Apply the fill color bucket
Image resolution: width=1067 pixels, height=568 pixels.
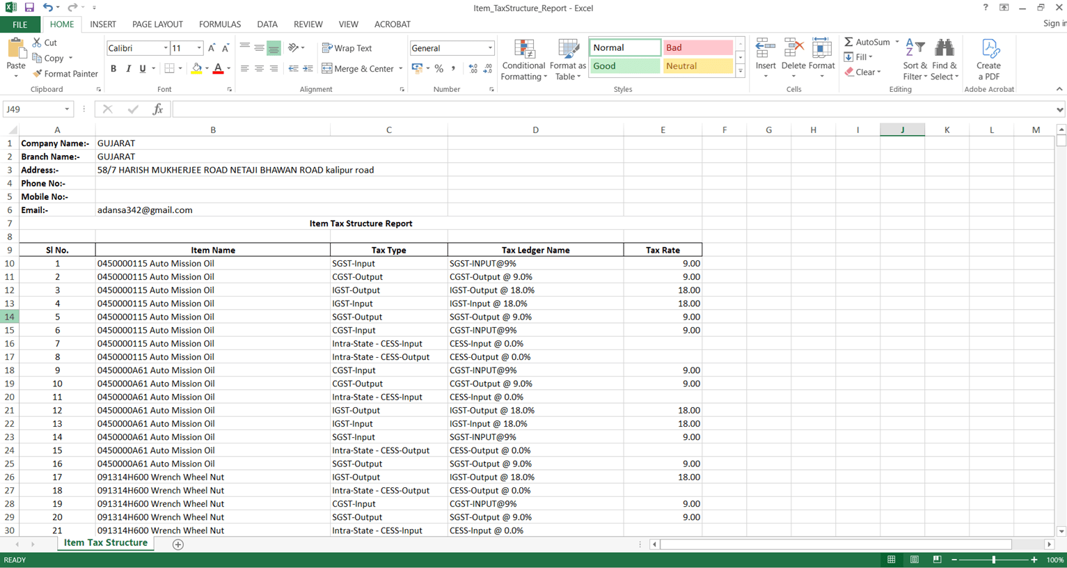pos(197,69)
